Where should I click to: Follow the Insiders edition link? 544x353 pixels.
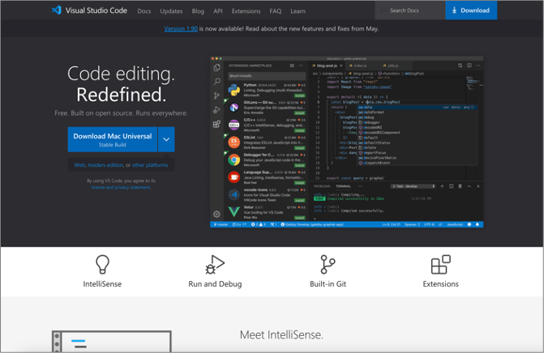pos(105,165)
